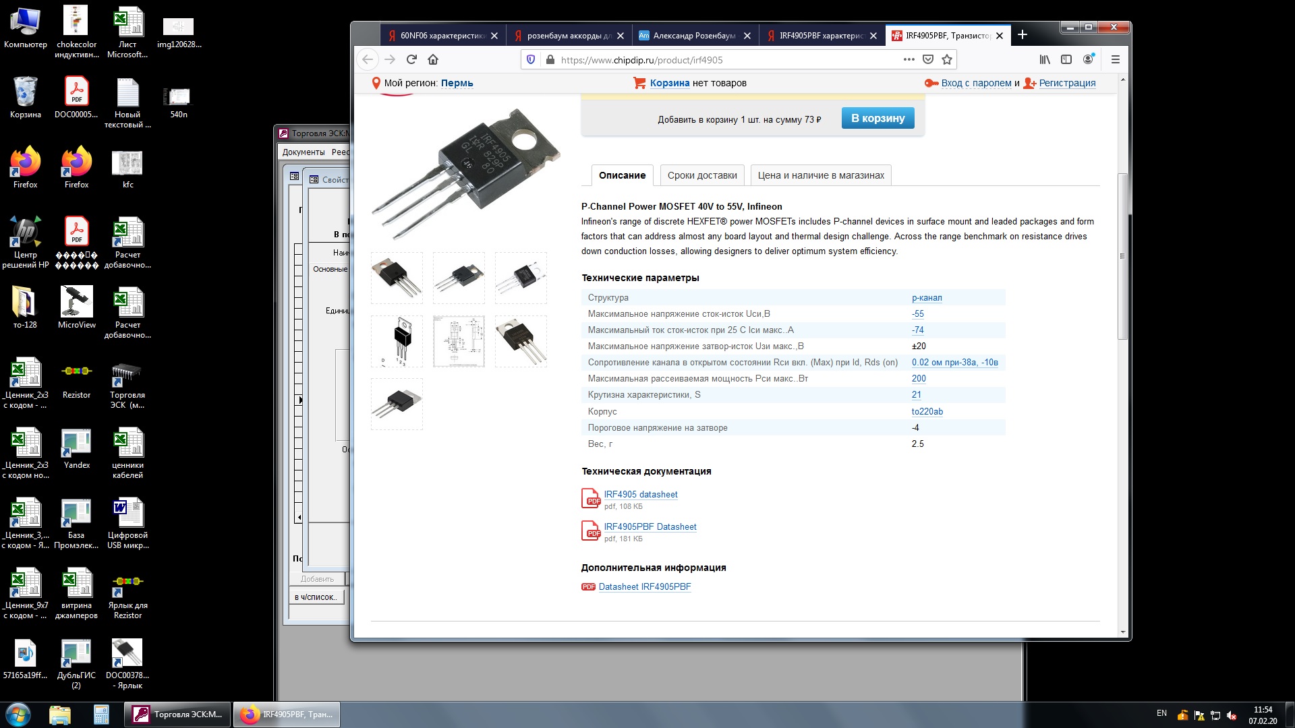Switch to 60NF06 характеристики tab
Viewport: 1295px width, 728px height.
442,36
